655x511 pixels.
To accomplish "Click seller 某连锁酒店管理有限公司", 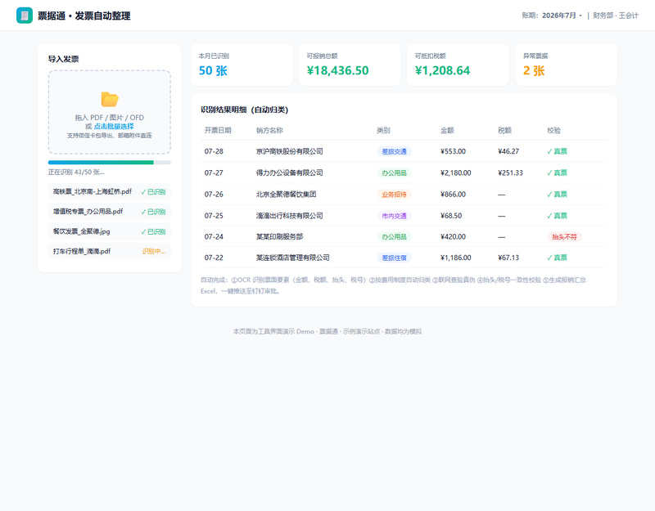I will 293,258.
